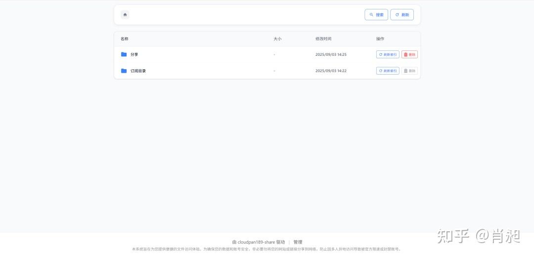Click the circular arrow icon in 刷新 button
The height and width of the screenshot is (258, 534).
click(x=397, y=15)
